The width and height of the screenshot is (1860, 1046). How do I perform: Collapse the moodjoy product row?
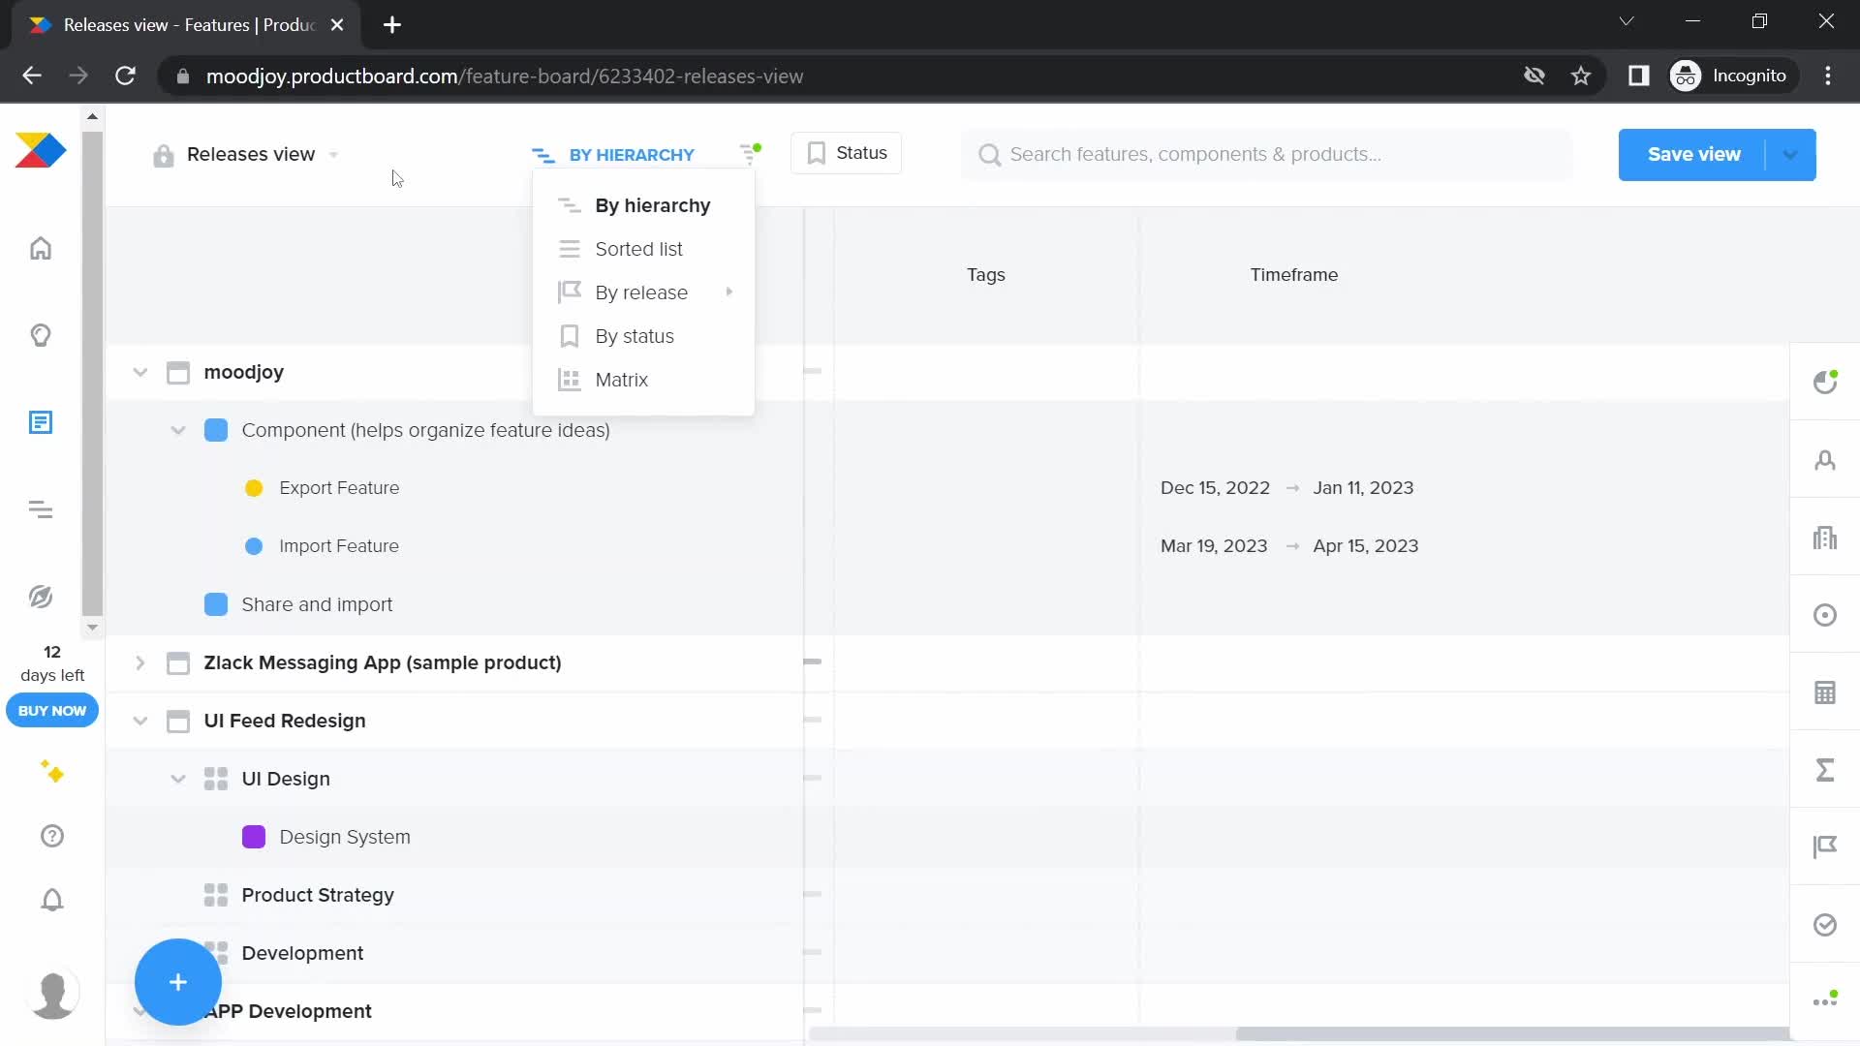(140, 373)
